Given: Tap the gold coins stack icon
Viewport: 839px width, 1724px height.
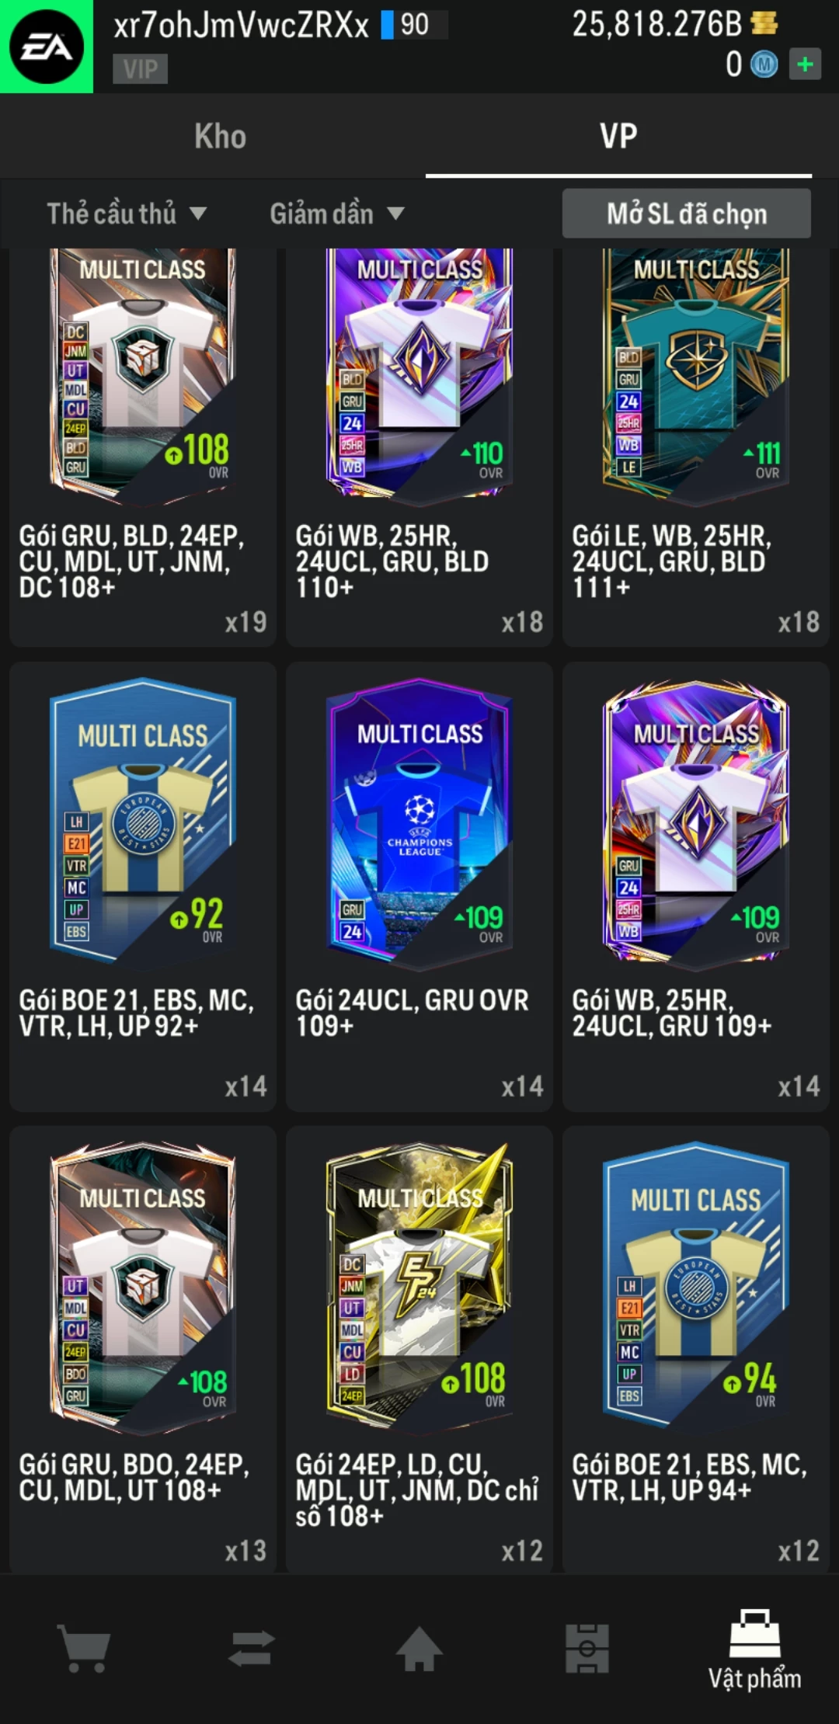Looking at the screenshot, I should pos(764,23).
